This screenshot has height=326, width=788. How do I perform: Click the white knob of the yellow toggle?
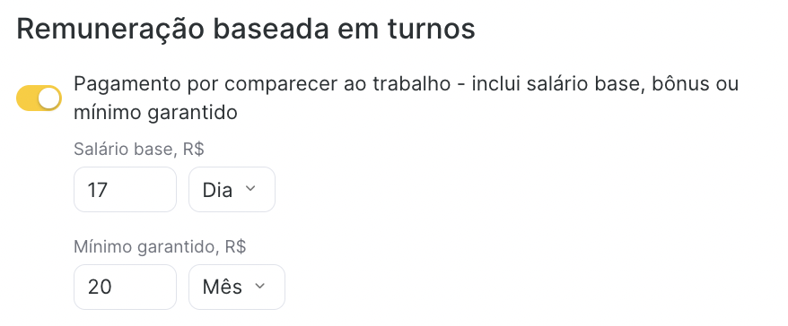point(48,98)
